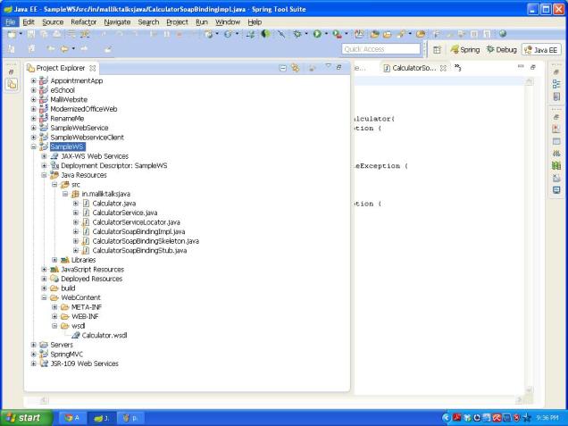Screen dimensions: 568x426
Task: Expand the AppointmentApp project
Action: [34, 80]
